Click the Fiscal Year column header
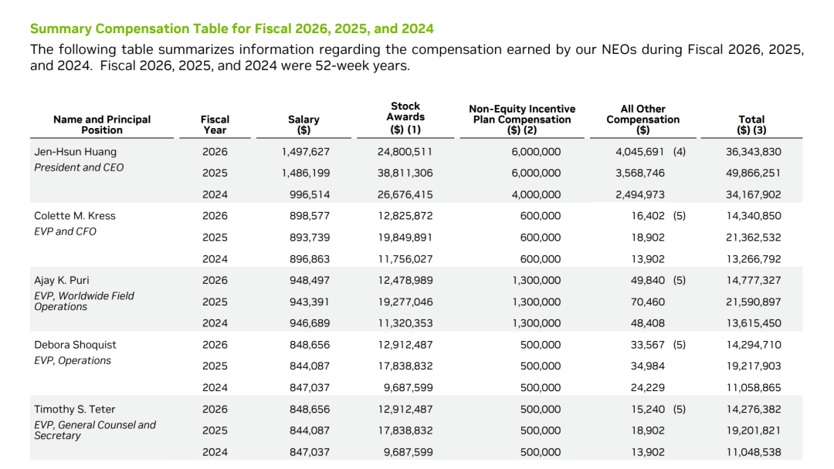This screenshot has width=834, height=469. click(x=215, y=125)
